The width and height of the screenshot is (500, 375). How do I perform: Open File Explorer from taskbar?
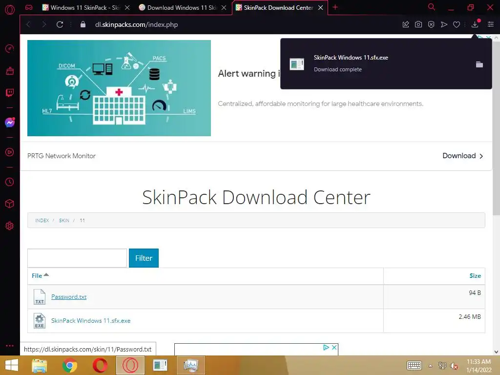point(40,365)
